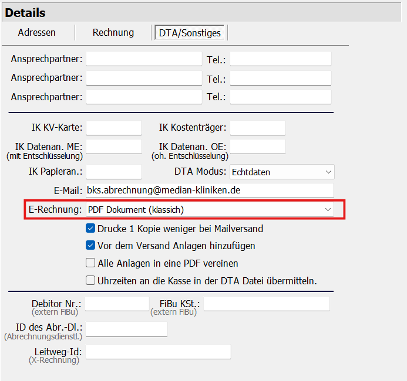Click the third Ansprechpartner Tel. field
Image resolution: width=407 pixels, height=381 pixels.
coord(280,97)
